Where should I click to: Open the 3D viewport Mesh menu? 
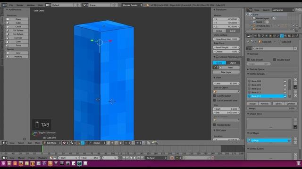click(x=37, y=143)
